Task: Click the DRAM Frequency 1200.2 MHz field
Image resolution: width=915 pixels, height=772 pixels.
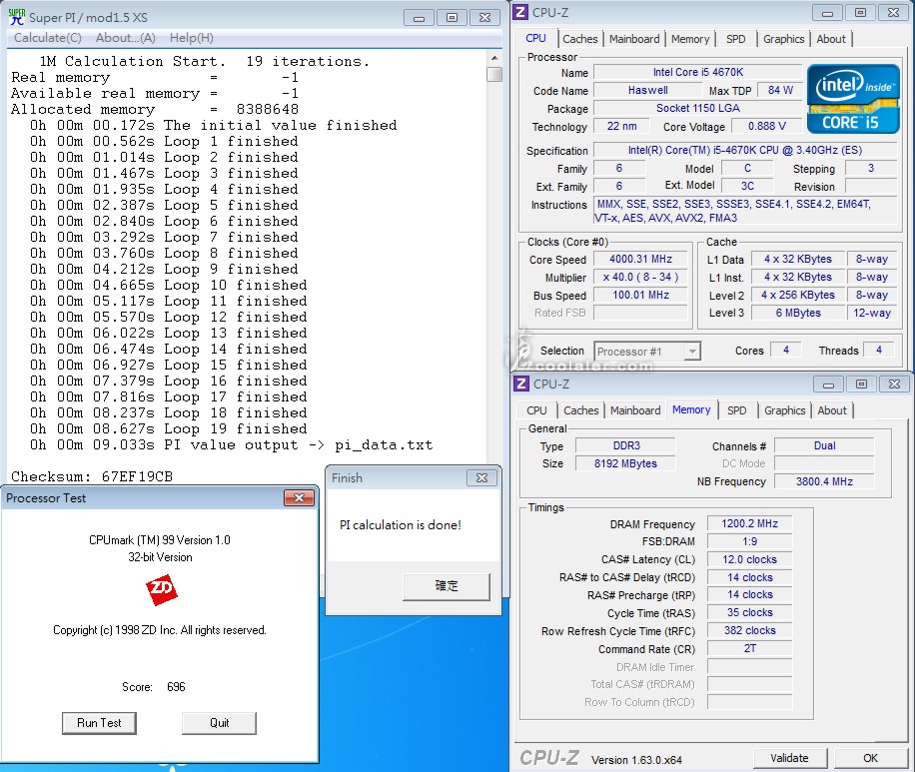Action: [x=750, y=524]
